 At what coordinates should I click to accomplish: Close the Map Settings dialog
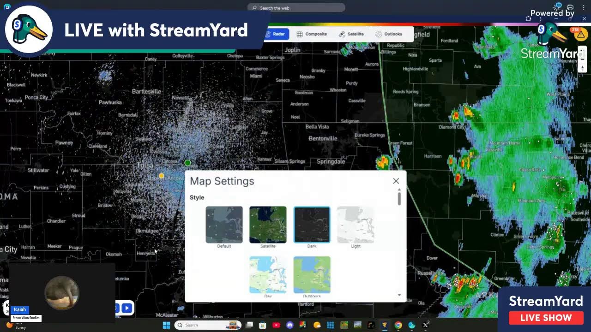point(396,181)
